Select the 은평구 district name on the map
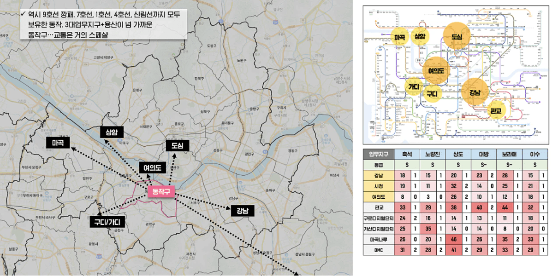 coord(137,90)
